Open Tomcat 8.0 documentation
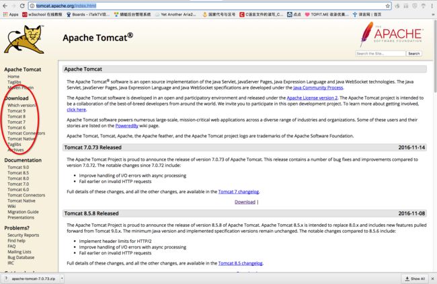Image resolution: width=437 pixels, height=284 pixels. [18, 178]
